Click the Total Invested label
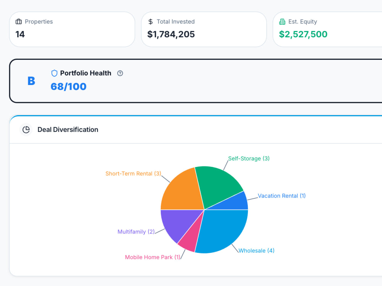 coord(176,22)
